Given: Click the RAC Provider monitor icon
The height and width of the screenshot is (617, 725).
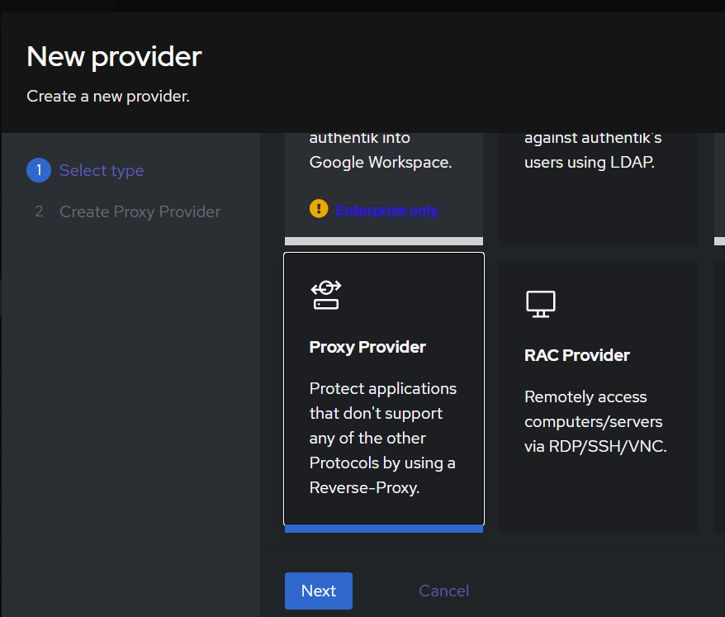Looking at the screenshot, I should (540, 303).
